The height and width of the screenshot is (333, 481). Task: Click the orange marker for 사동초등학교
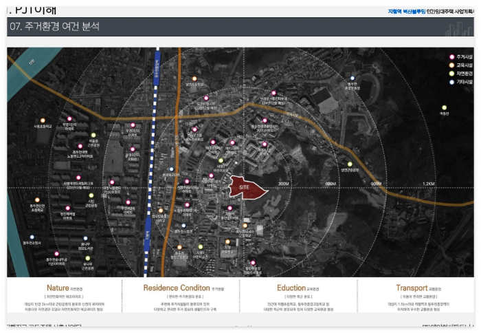(x=43, y=120)
